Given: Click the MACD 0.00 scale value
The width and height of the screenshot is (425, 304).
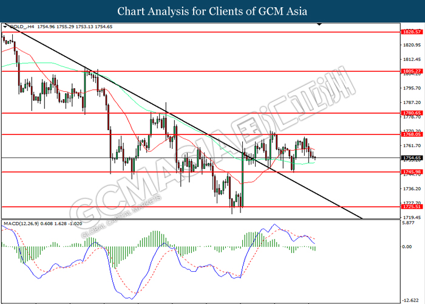Looking at the screenshot, I should point(407,247).
